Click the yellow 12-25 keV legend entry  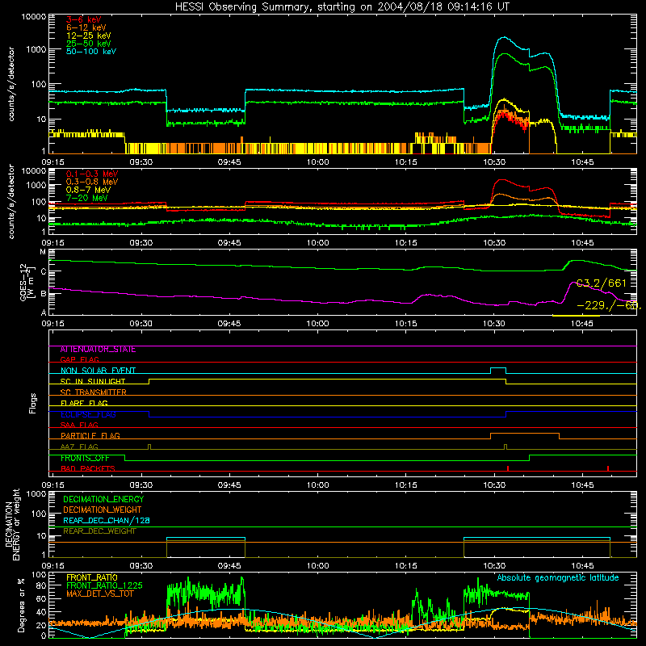(89, 36)
